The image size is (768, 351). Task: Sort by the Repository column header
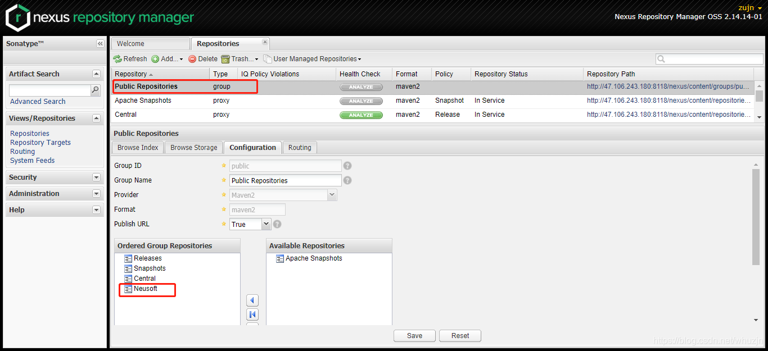click(x=161, y=74)
